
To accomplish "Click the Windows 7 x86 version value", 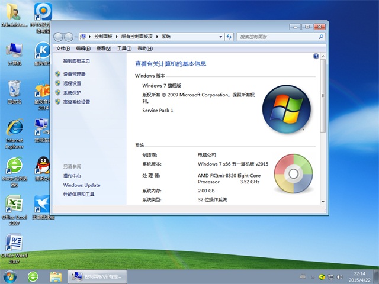I will pos(233,164).
